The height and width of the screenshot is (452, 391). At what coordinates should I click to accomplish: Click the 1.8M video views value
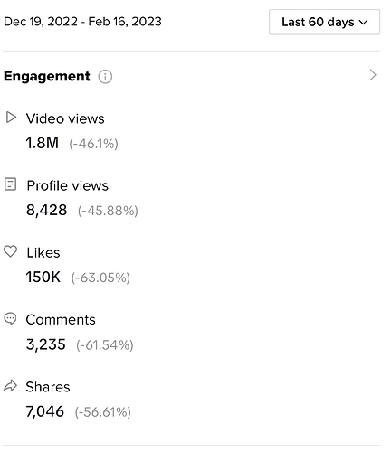43,143
